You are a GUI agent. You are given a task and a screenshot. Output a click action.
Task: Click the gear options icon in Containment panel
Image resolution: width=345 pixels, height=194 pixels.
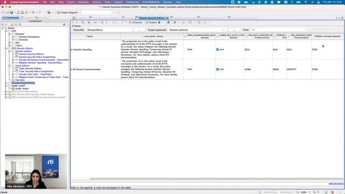click(64, 24)
